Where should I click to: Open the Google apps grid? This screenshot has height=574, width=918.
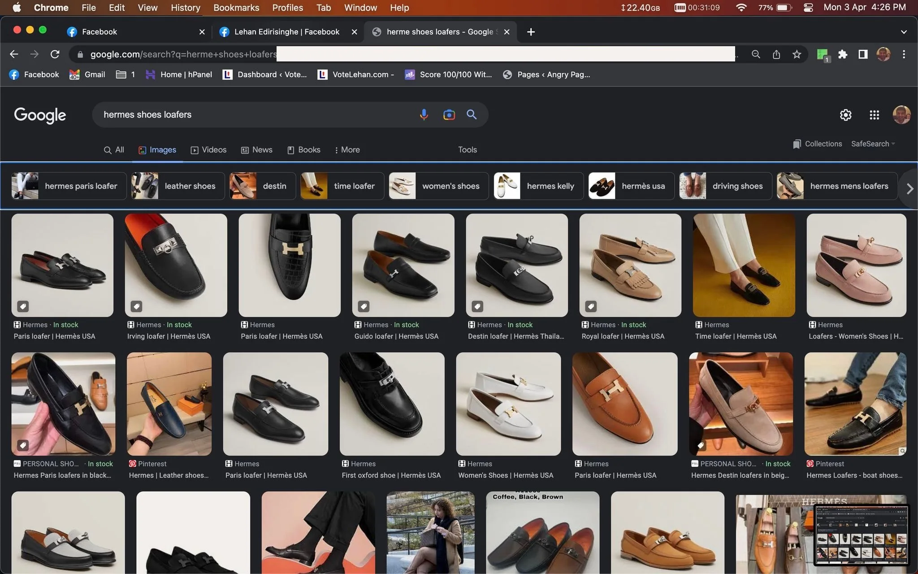[x=874, y=115]
